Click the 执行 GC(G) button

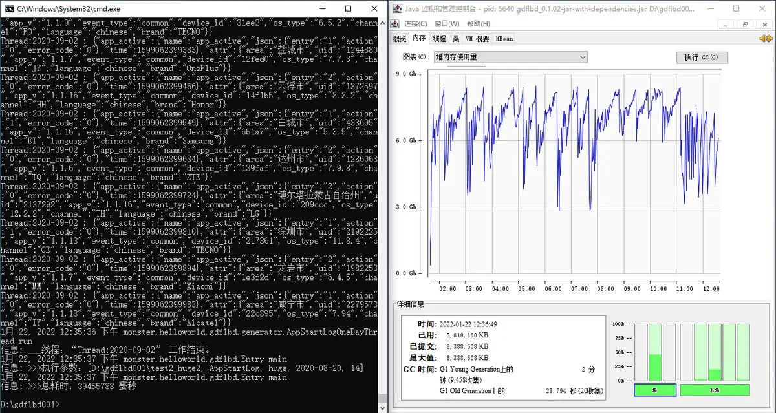(702, 57)
